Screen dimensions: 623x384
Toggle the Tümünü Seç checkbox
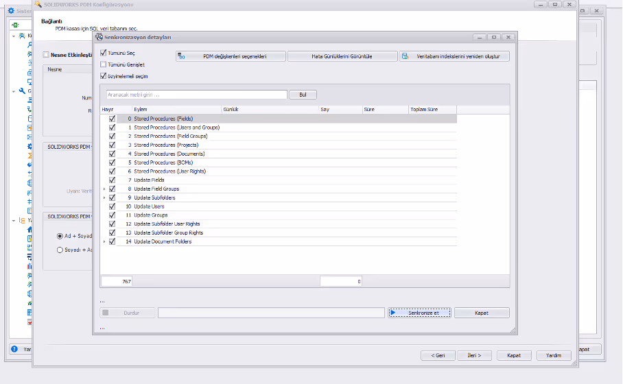104,53
